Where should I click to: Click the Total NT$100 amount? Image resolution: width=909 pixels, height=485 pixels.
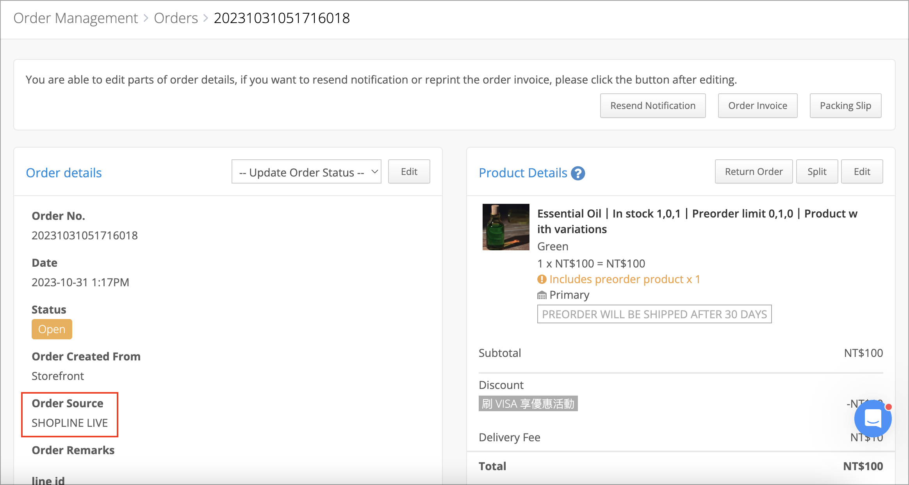coord(863,466)
